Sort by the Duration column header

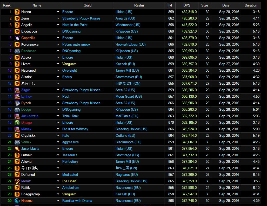pyautogui.click(x=251, y=5)
